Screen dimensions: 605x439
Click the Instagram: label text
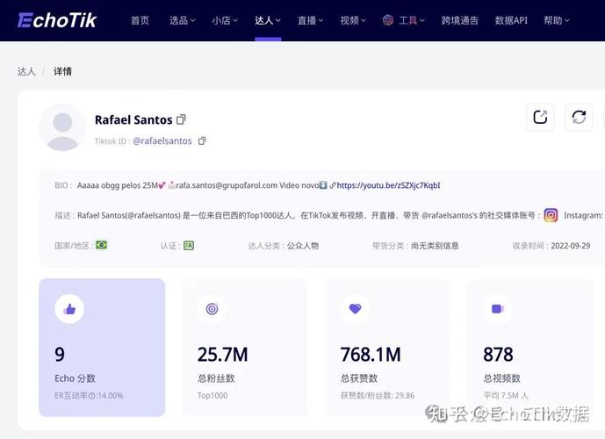pyautogui.click(x=583, y=215)
